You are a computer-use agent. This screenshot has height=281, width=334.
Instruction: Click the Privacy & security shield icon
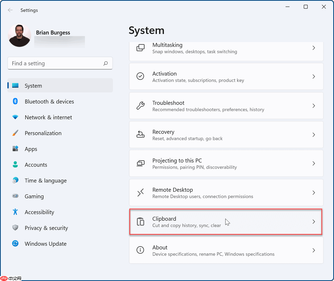[15, 228]
